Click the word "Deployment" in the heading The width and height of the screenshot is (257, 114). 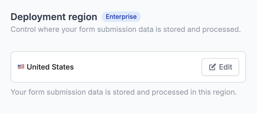[37, 17]
